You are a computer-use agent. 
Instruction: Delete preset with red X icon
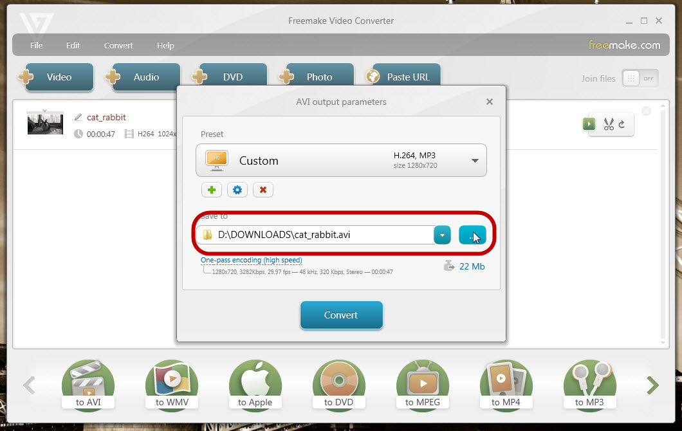pyautogui.click(x=263, y=190)
